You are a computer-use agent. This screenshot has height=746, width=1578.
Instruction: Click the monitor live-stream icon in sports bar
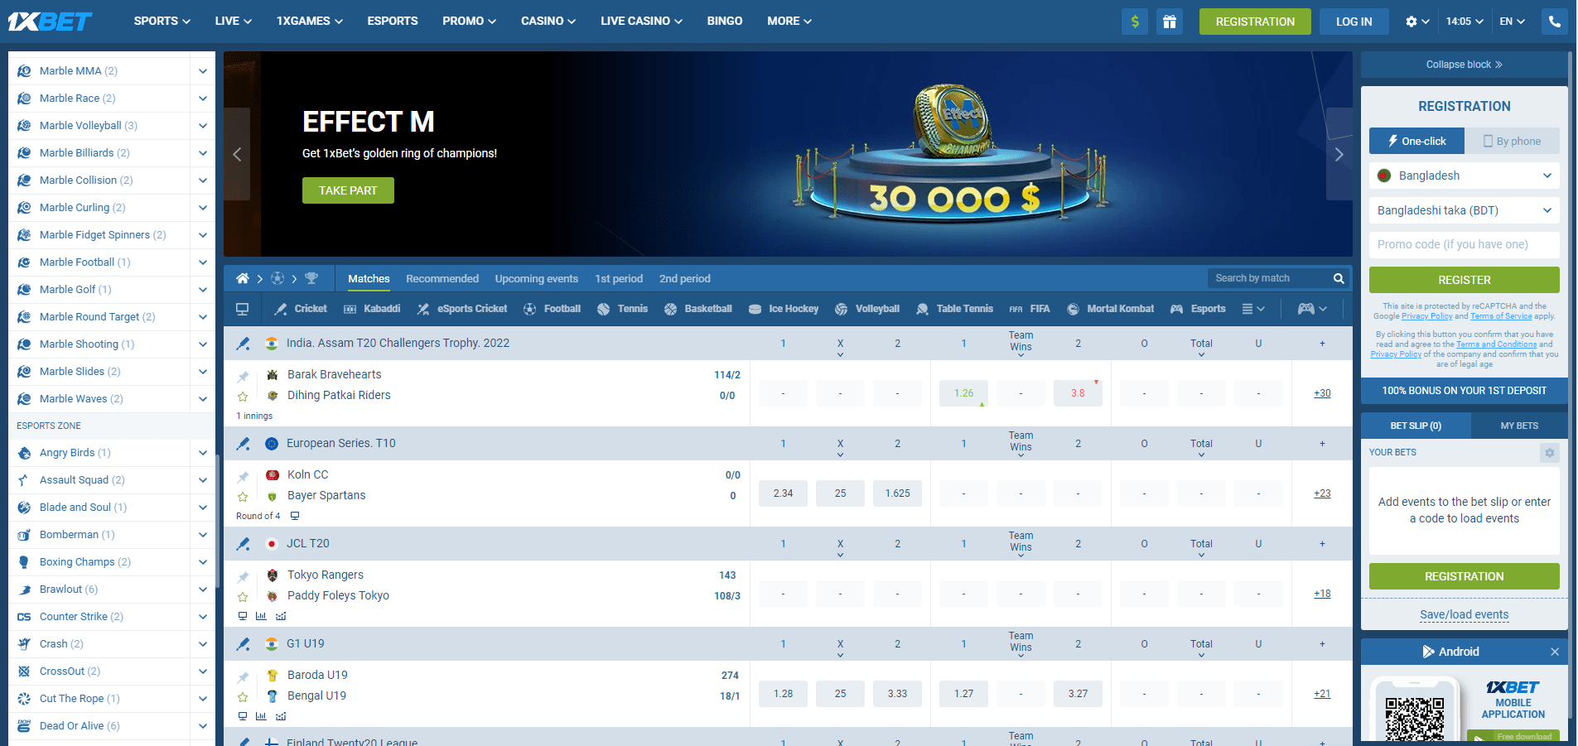coord(243,309)
